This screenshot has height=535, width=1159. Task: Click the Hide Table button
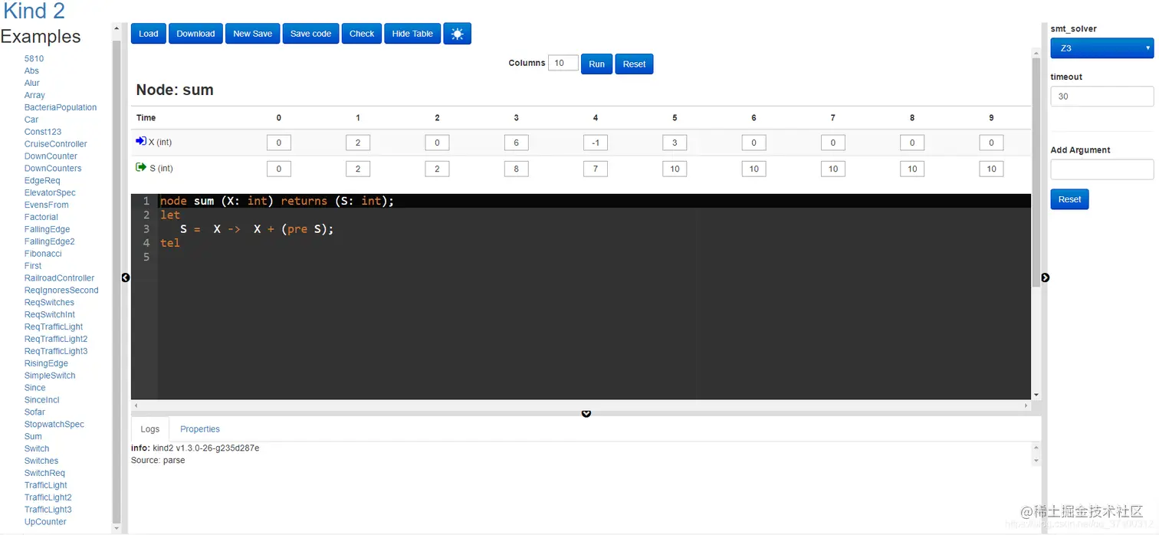412,34
